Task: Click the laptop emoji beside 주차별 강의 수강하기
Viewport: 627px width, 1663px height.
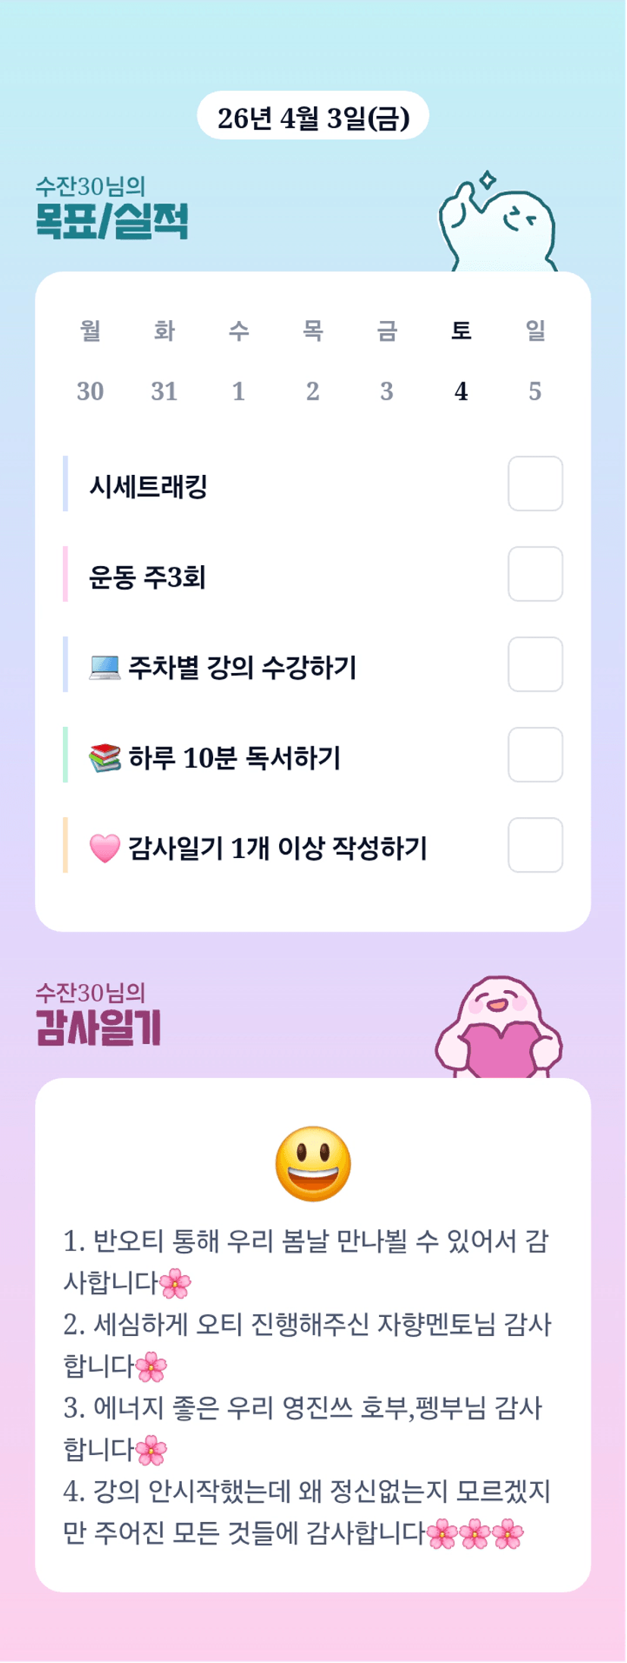Action: [x=105, y=668]
